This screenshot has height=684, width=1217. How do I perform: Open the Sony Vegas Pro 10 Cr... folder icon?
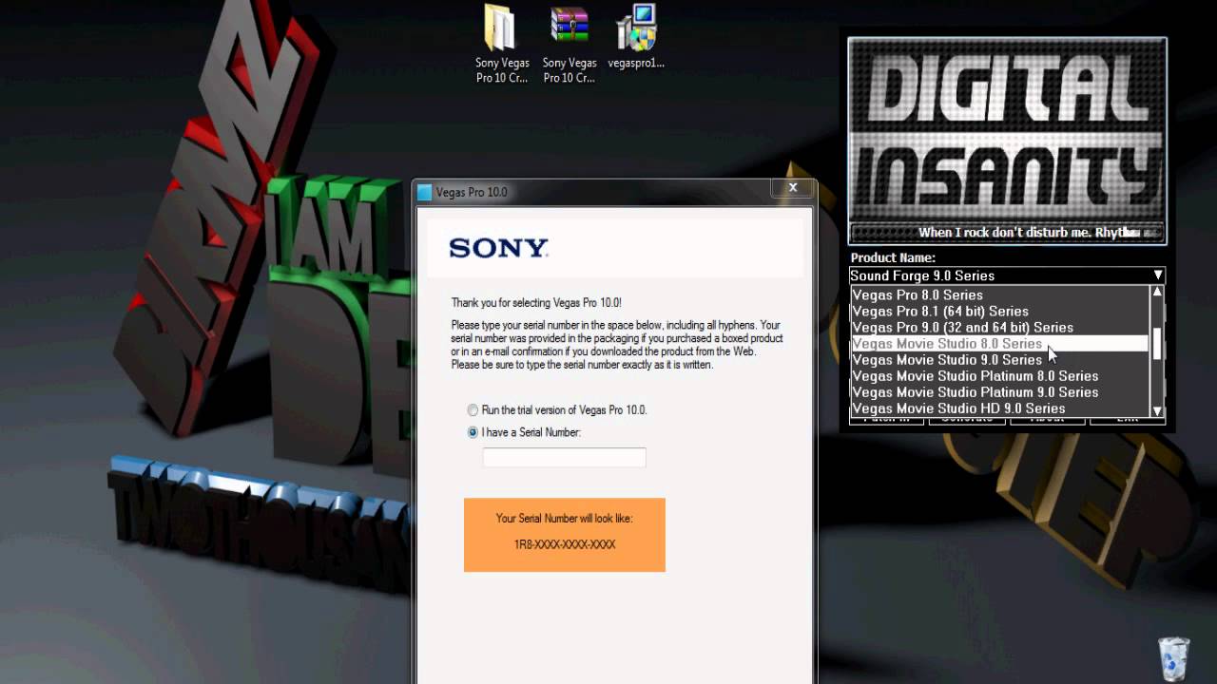501,44
